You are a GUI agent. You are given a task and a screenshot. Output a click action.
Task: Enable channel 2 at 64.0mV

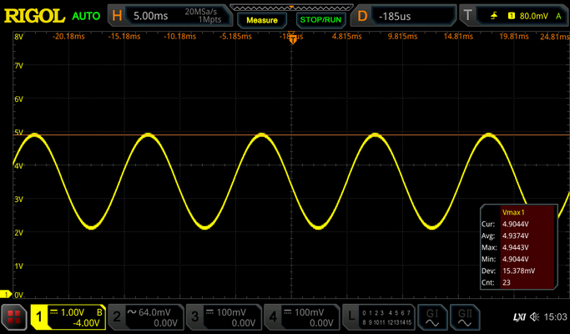pos(146,317)
